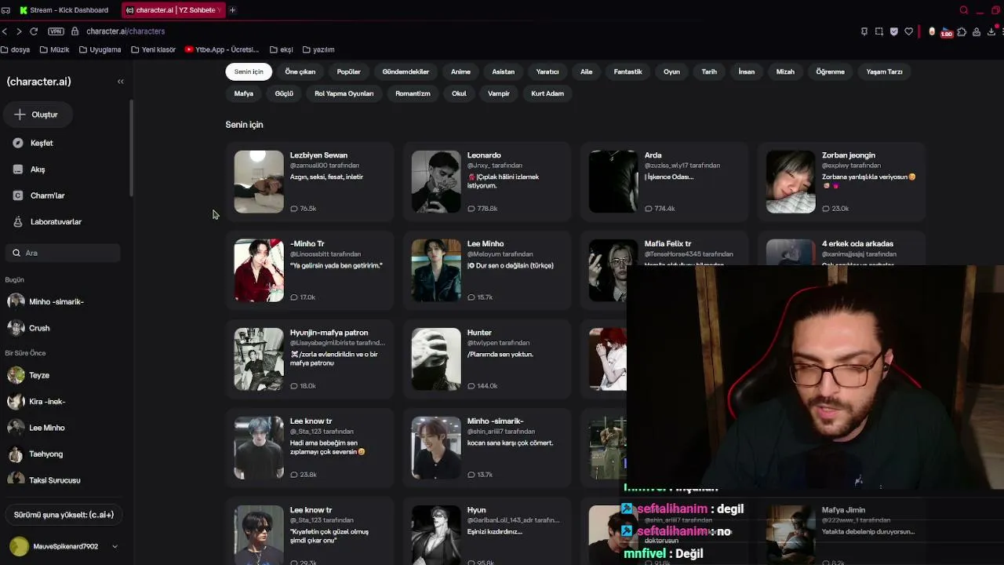The width and height of the screenshot is (1004, 565).
Task: Toggle the VPN badge in address bar
Action: point(55,31)
